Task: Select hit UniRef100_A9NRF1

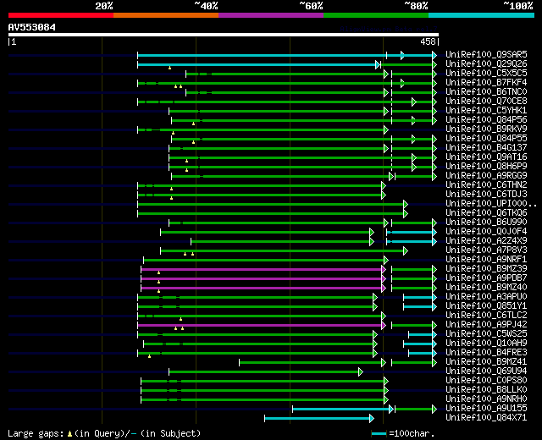Action: (486, 260)
